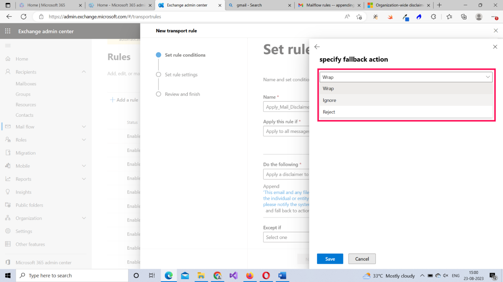
Task: Select the Set rule conditions step
Action: coord(185,55)
